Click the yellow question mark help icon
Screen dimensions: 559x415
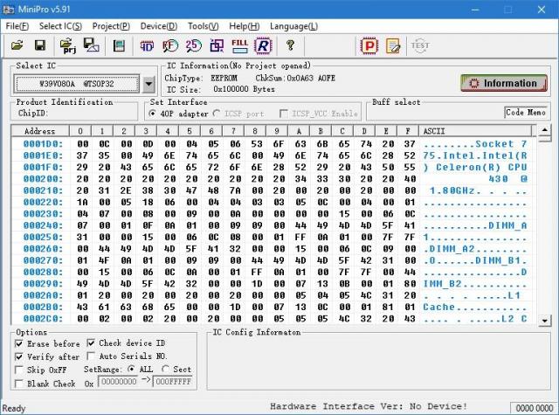(290, 45)
